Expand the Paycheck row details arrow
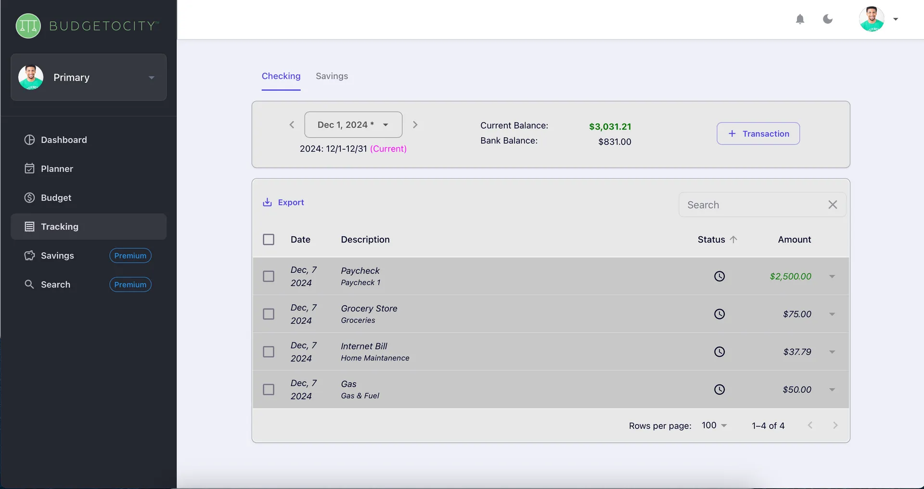Screen dimensions: 924x489 (832, 276)
